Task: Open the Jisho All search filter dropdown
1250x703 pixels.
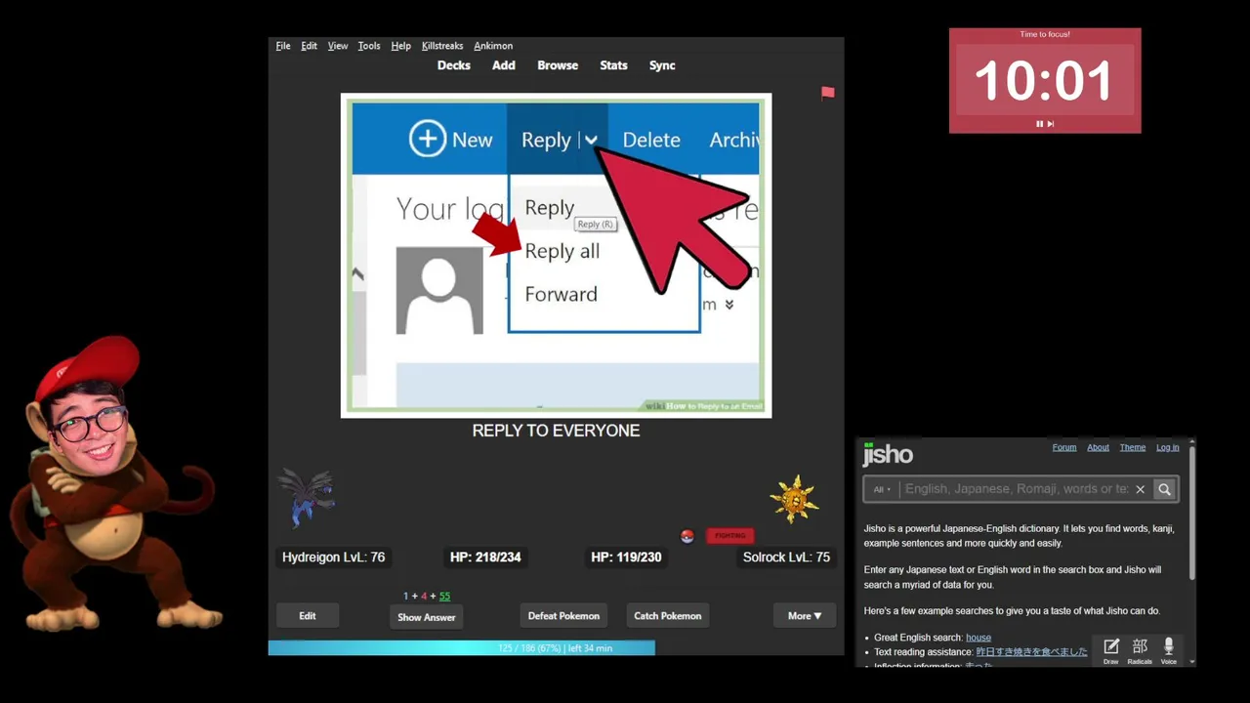Action: point(882,489)
